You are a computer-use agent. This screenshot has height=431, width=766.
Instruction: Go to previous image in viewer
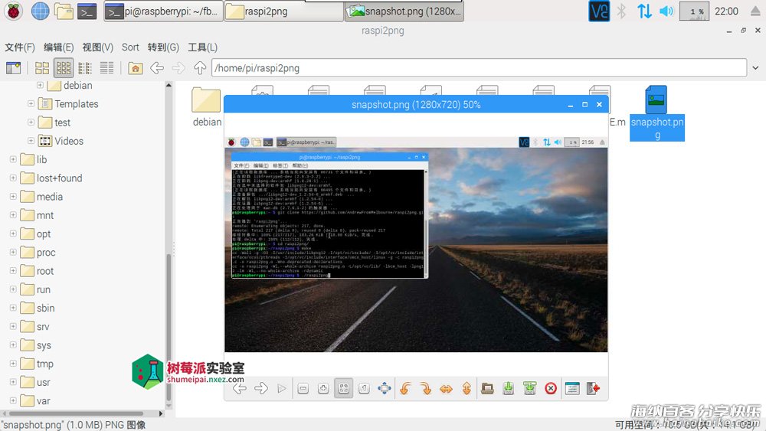pos(239,389)
